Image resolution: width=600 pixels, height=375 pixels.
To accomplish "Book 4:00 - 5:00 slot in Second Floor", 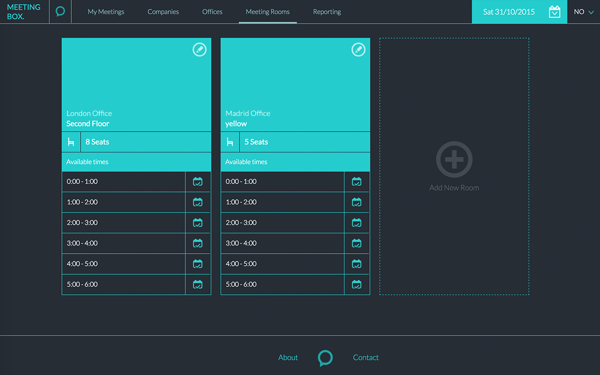I will pyautogui.click(x=198, y=264).
